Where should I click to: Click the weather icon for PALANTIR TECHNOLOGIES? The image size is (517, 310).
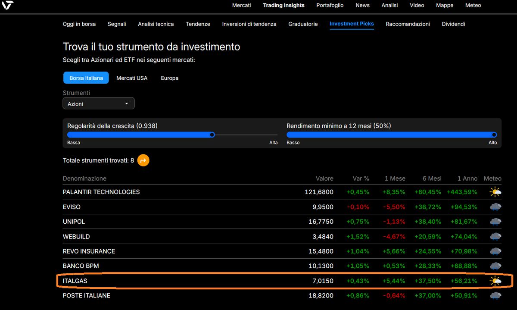(495, 192)
